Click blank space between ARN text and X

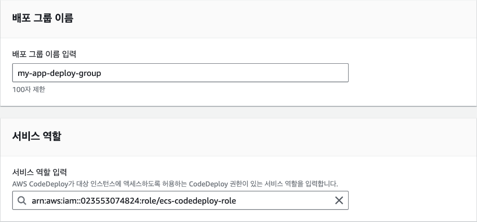pos(284,201)
